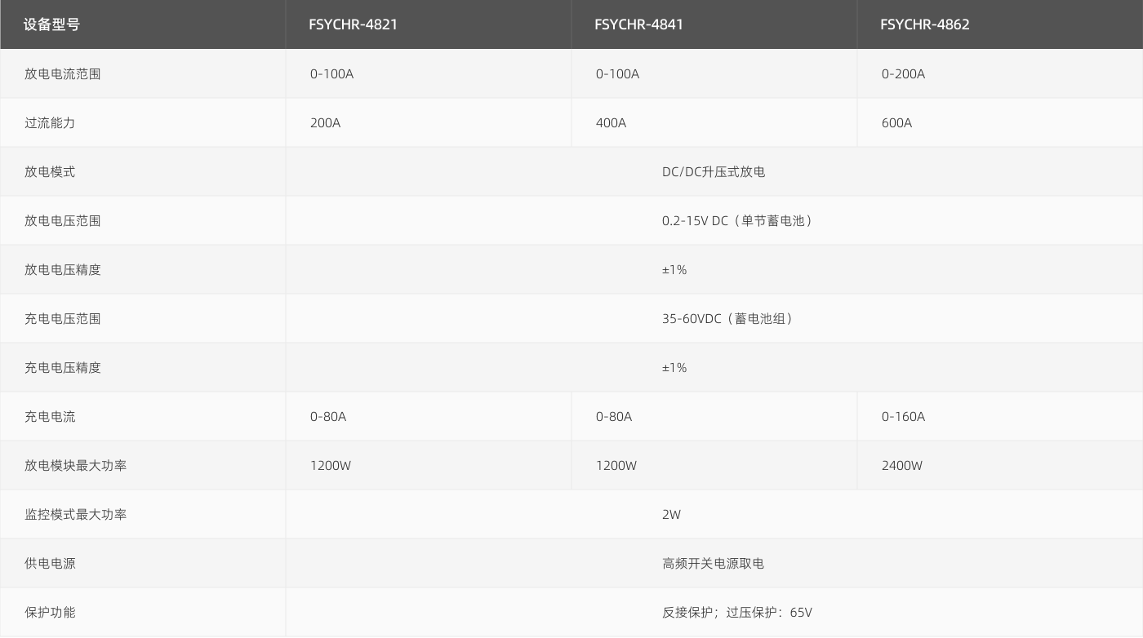
Task: Select the 充电电流 row label
Action: pos(49,417)
